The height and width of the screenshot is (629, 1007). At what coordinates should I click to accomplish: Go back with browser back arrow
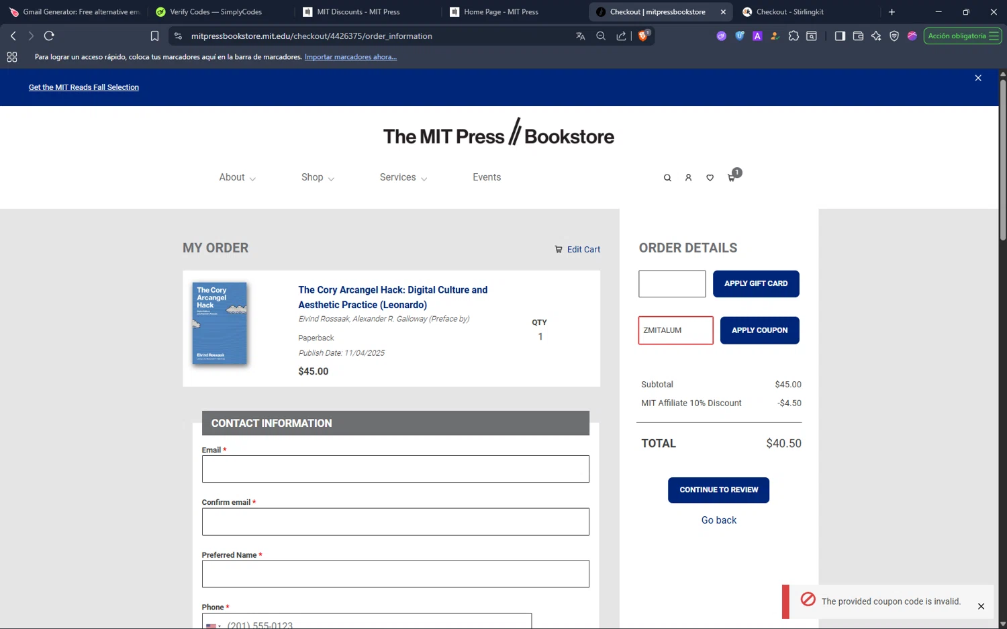point(13,36)
